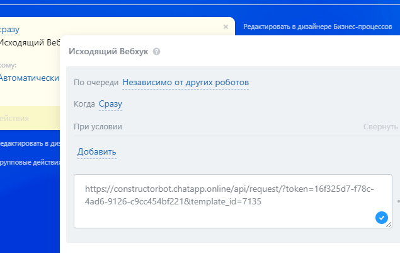Click the help icon beside Исходящий Вебхук

click(x=156, y=52)
